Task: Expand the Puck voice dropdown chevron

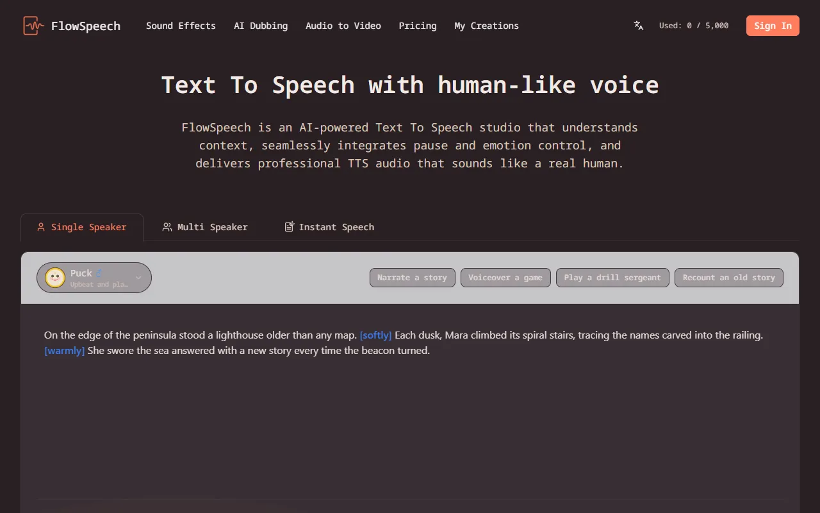Action: pos(138,278)
